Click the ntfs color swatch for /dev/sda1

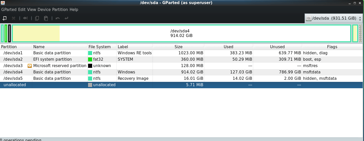pyautogui.click(x=90, y=53)
